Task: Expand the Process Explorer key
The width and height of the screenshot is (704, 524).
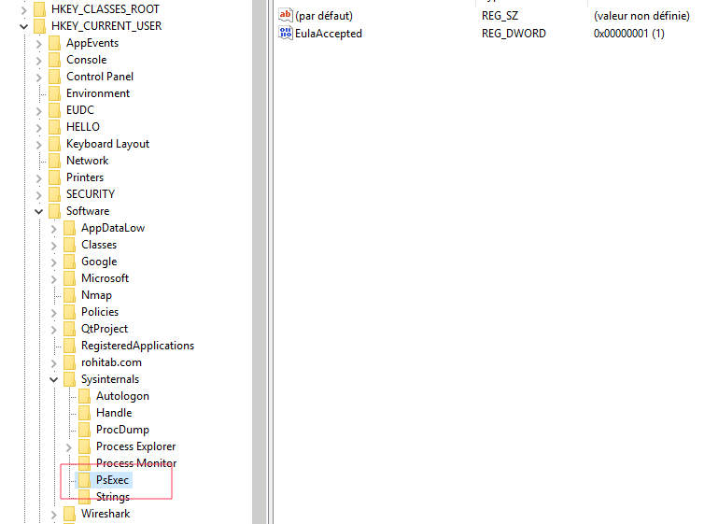Action: (x=68, y=446)
